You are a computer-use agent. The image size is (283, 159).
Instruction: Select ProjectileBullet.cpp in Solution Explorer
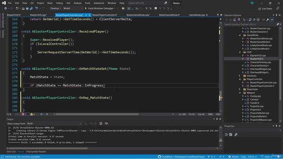click(x=260, y=113)
